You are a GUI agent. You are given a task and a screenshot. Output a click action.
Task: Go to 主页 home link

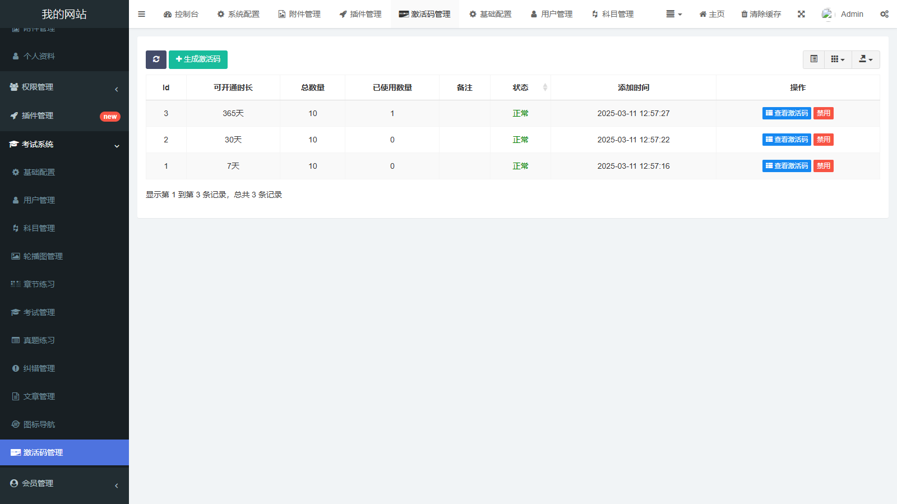click(711, 14)
